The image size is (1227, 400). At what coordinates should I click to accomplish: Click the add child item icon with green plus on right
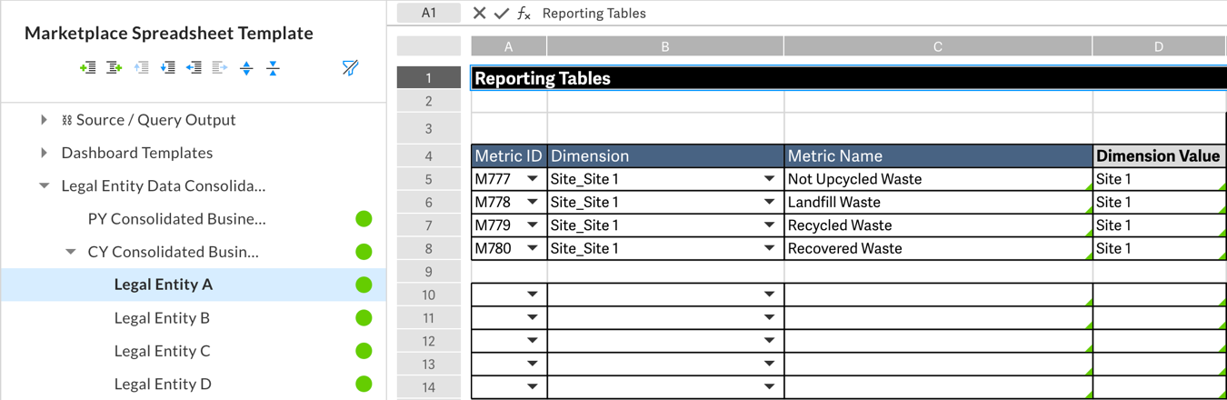coord(115,68)
